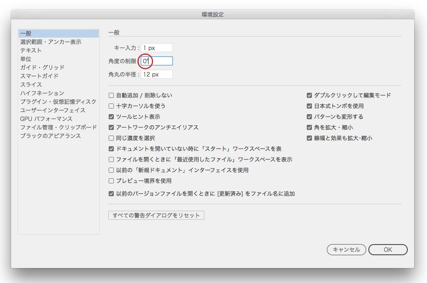Open ファイル管理・クリップボード preferences
The width and height of the screenshot is (427, 283).
59,127
